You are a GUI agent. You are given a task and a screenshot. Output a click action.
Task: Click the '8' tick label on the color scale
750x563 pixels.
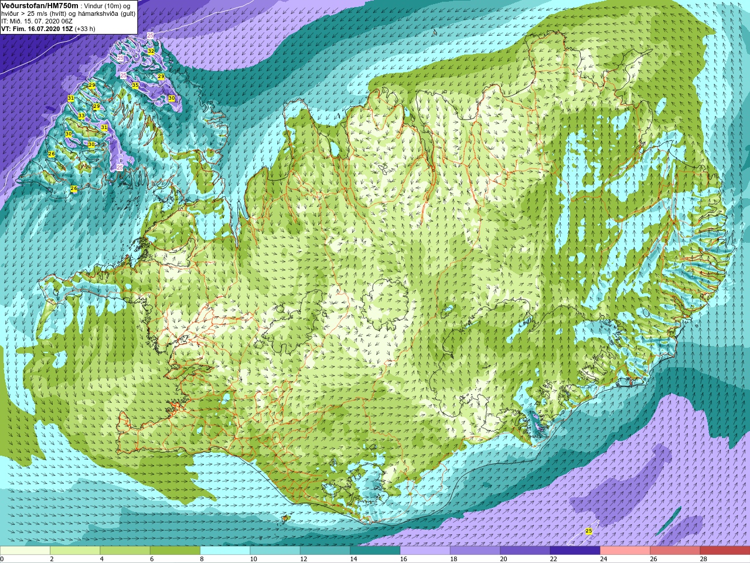(203, 559)
